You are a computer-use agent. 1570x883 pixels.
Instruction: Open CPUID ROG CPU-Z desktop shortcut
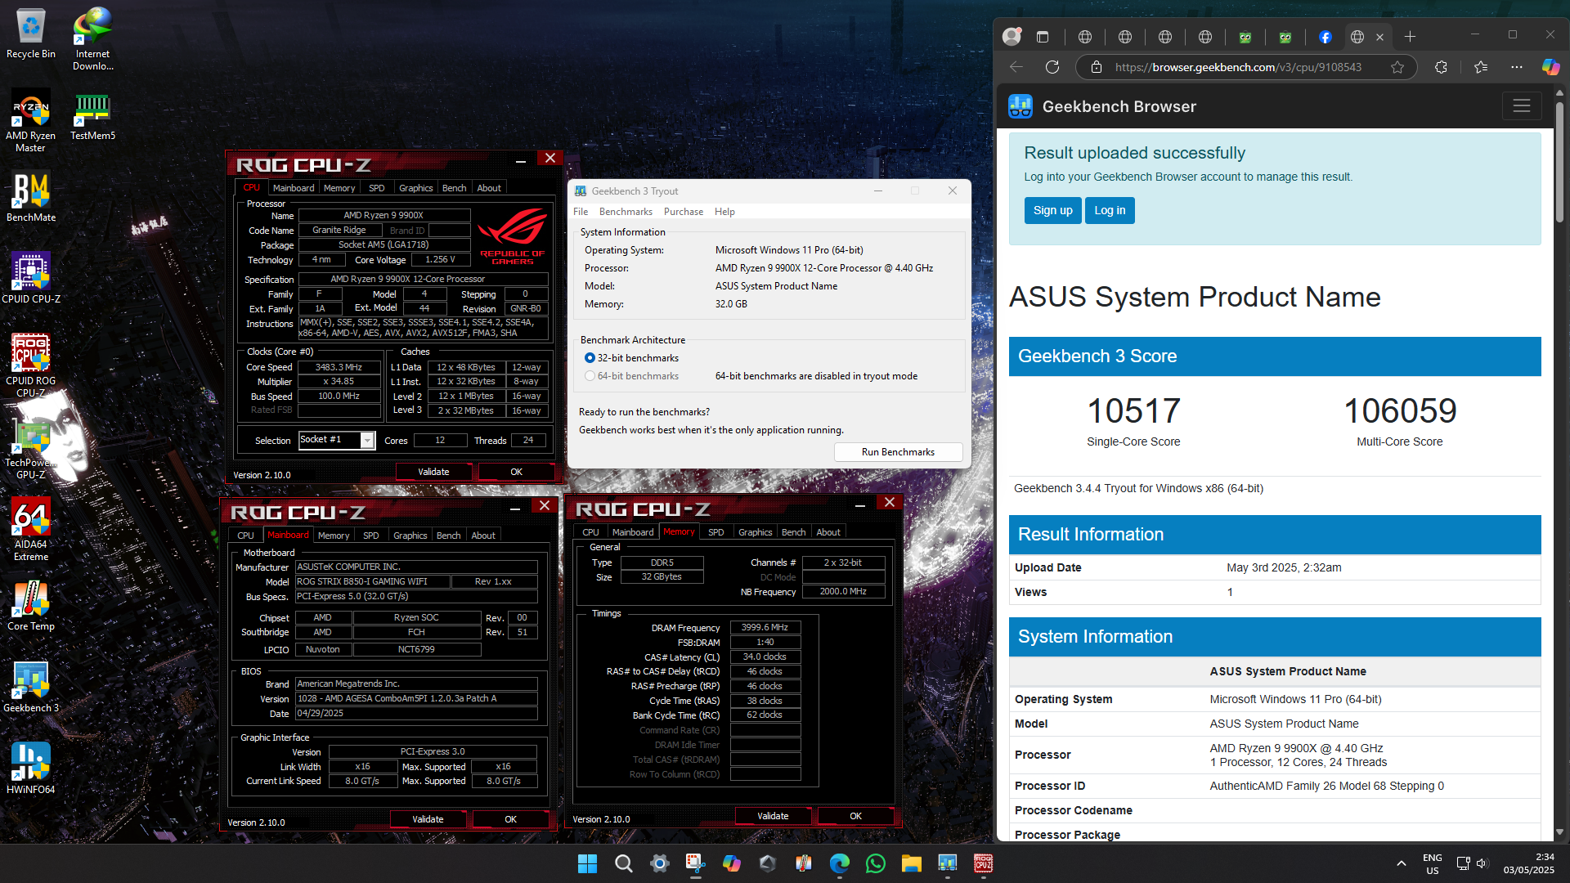(x=31, y=365)
